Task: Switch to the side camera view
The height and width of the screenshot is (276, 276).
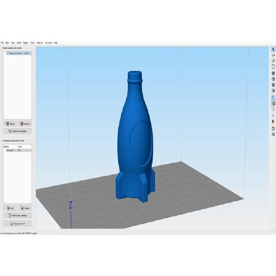Action: pyautogui.click(x=273, y=91)
